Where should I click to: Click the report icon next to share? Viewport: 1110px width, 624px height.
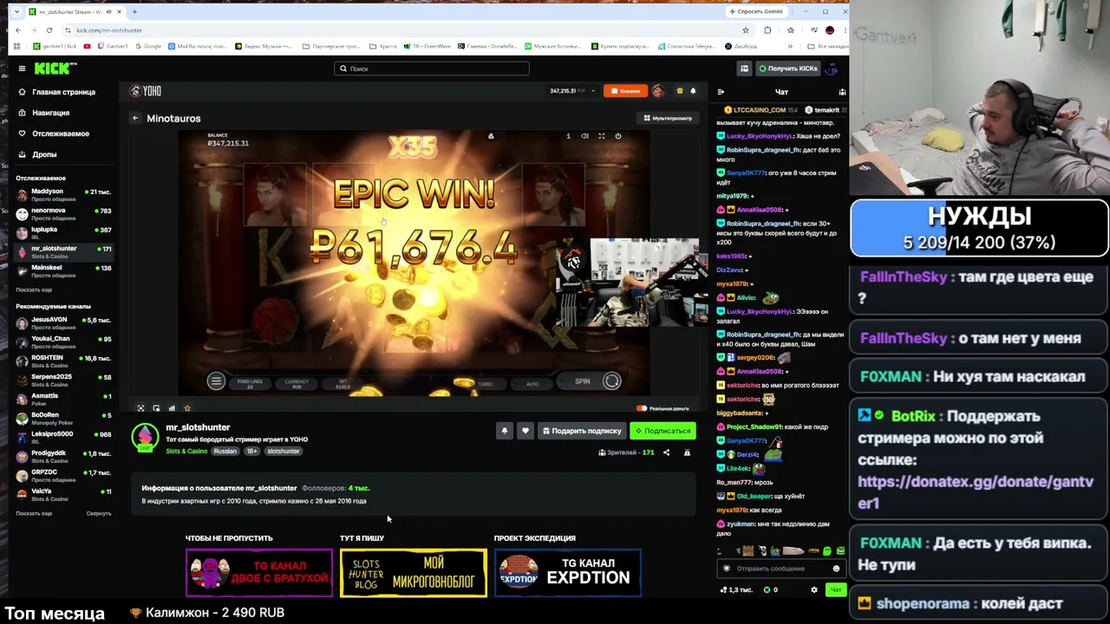[x=687, y=452]
